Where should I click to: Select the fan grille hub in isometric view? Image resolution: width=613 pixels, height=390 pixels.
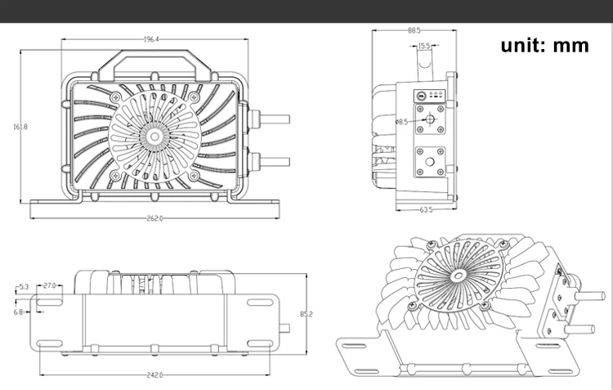(x=458, y=276)
